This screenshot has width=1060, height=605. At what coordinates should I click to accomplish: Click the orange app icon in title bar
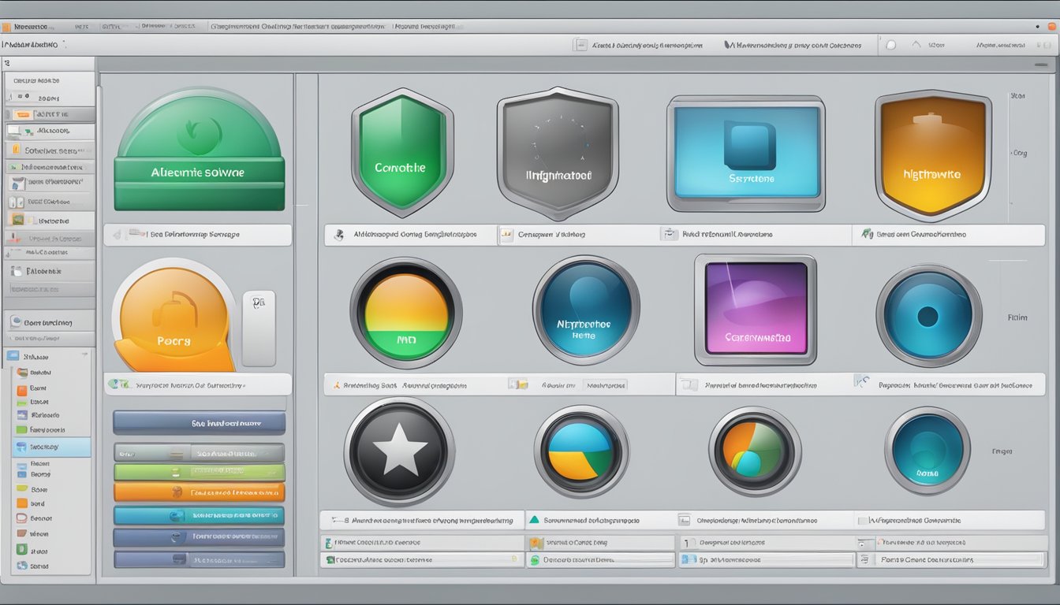tap(6, 26)
